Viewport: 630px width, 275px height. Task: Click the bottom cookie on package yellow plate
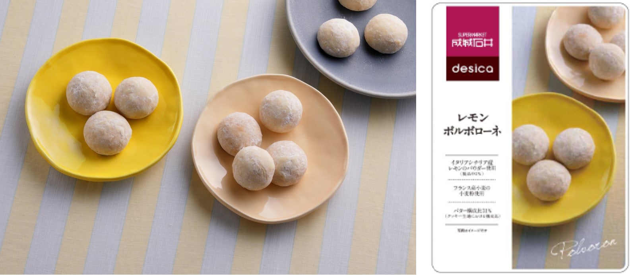coord(549,180)
